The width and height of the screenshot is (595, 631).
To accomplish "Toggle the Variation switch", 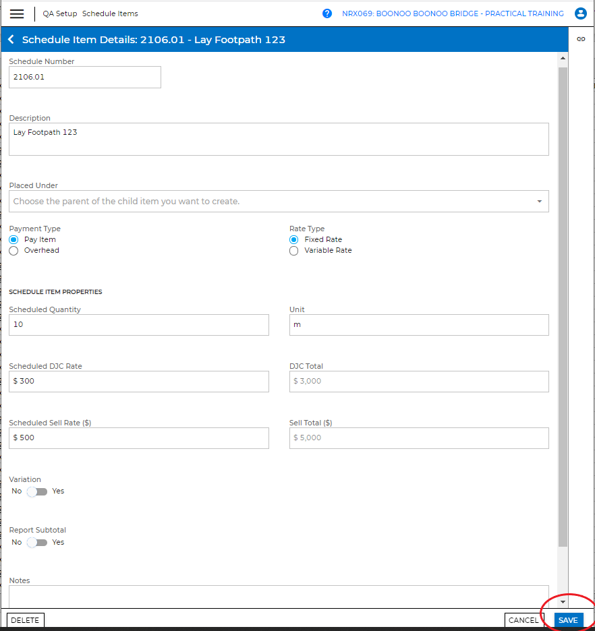I will (37, 491).
